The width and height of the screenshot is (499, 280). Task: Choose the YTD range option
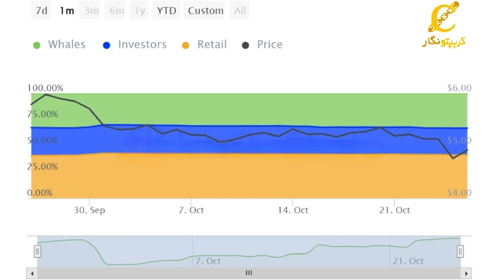click(x=166, y=11)
